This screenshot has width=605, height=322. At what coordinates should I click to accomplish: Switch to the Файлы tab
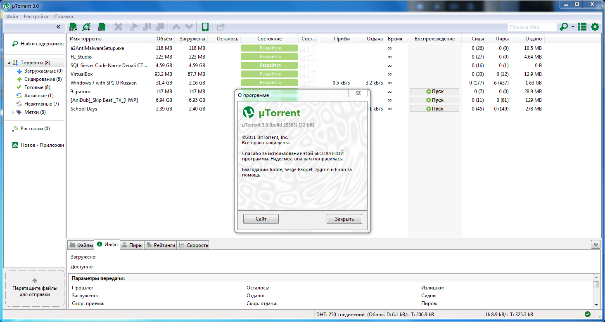(81, 245)
